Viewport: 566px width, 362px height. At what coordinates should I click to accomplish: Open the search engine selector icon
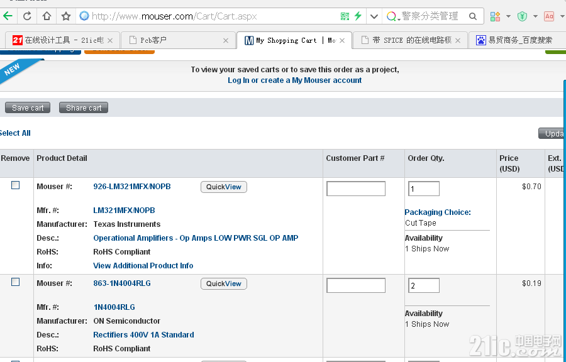click(x=392, y=16)
